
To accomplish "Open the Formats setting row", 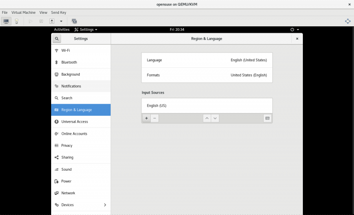I will click(x=206, y=75).
